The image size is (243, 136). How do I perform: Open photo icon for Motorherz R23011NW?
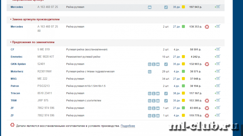150,72
